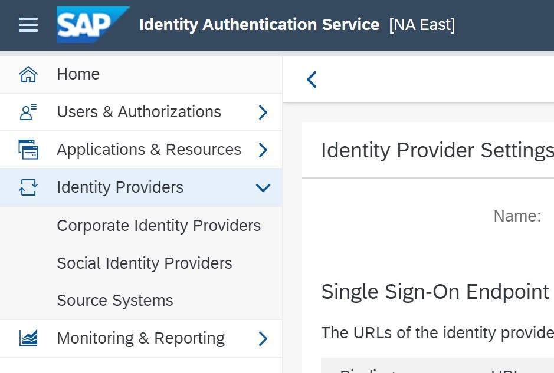This screenshot has height=373, width=554.
Task: Select the Users & Authorizations label
Action: 139,112
